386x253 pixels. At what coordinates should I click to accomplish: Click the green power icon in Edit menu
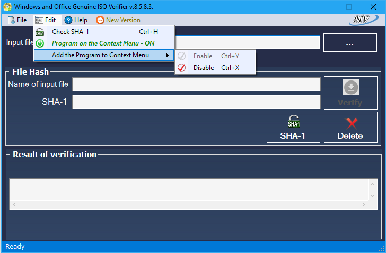pos(40,43)
